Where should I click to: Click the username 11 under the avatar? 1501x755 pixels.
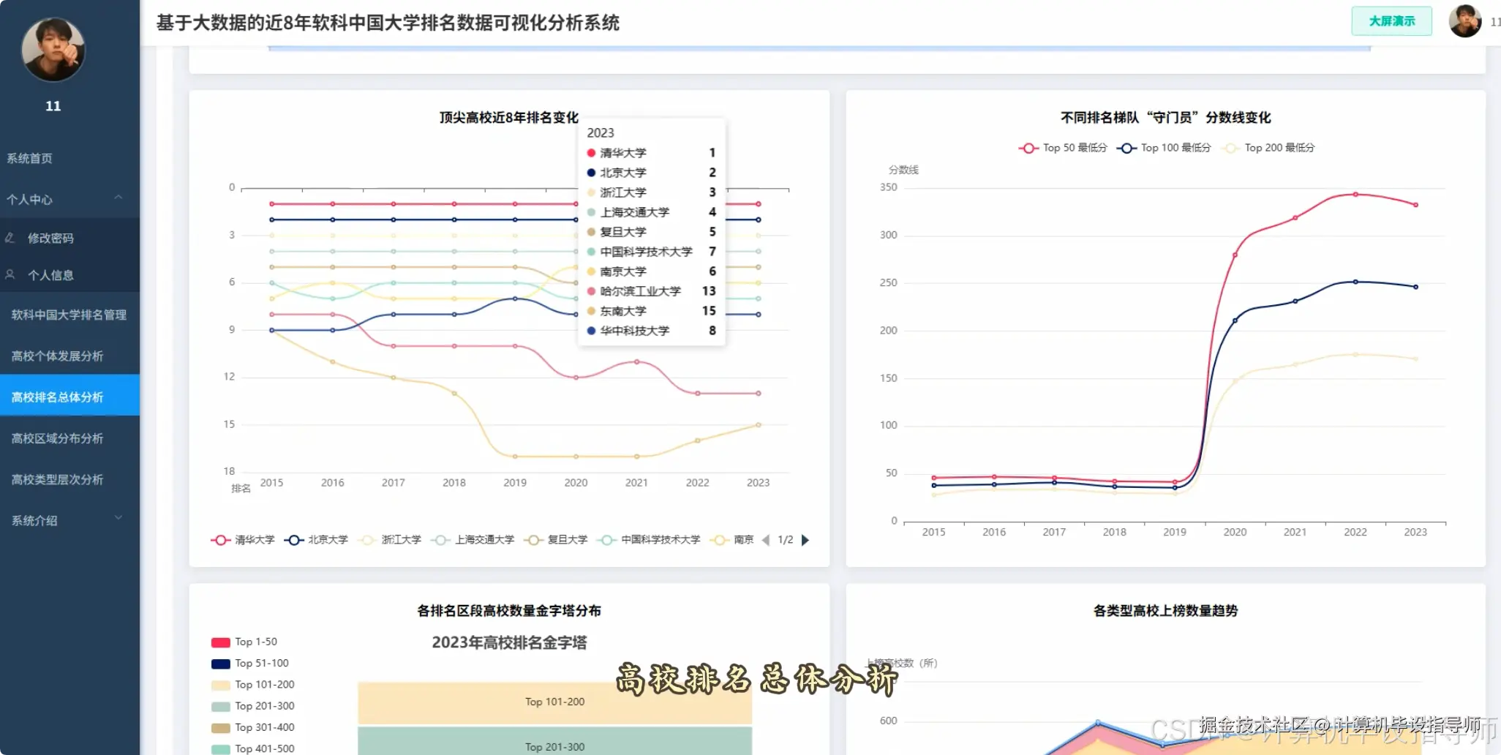tap(53, 105)
